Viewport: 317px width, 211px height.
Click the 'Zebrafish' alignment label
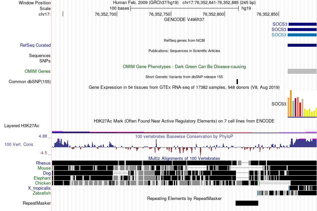pyautogui.click(x=42, y=193)
